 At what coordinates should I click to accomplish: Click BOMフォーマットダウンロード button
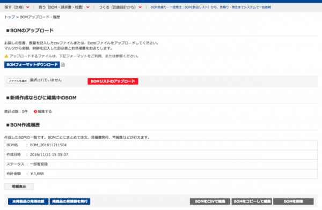pos(32,65)
